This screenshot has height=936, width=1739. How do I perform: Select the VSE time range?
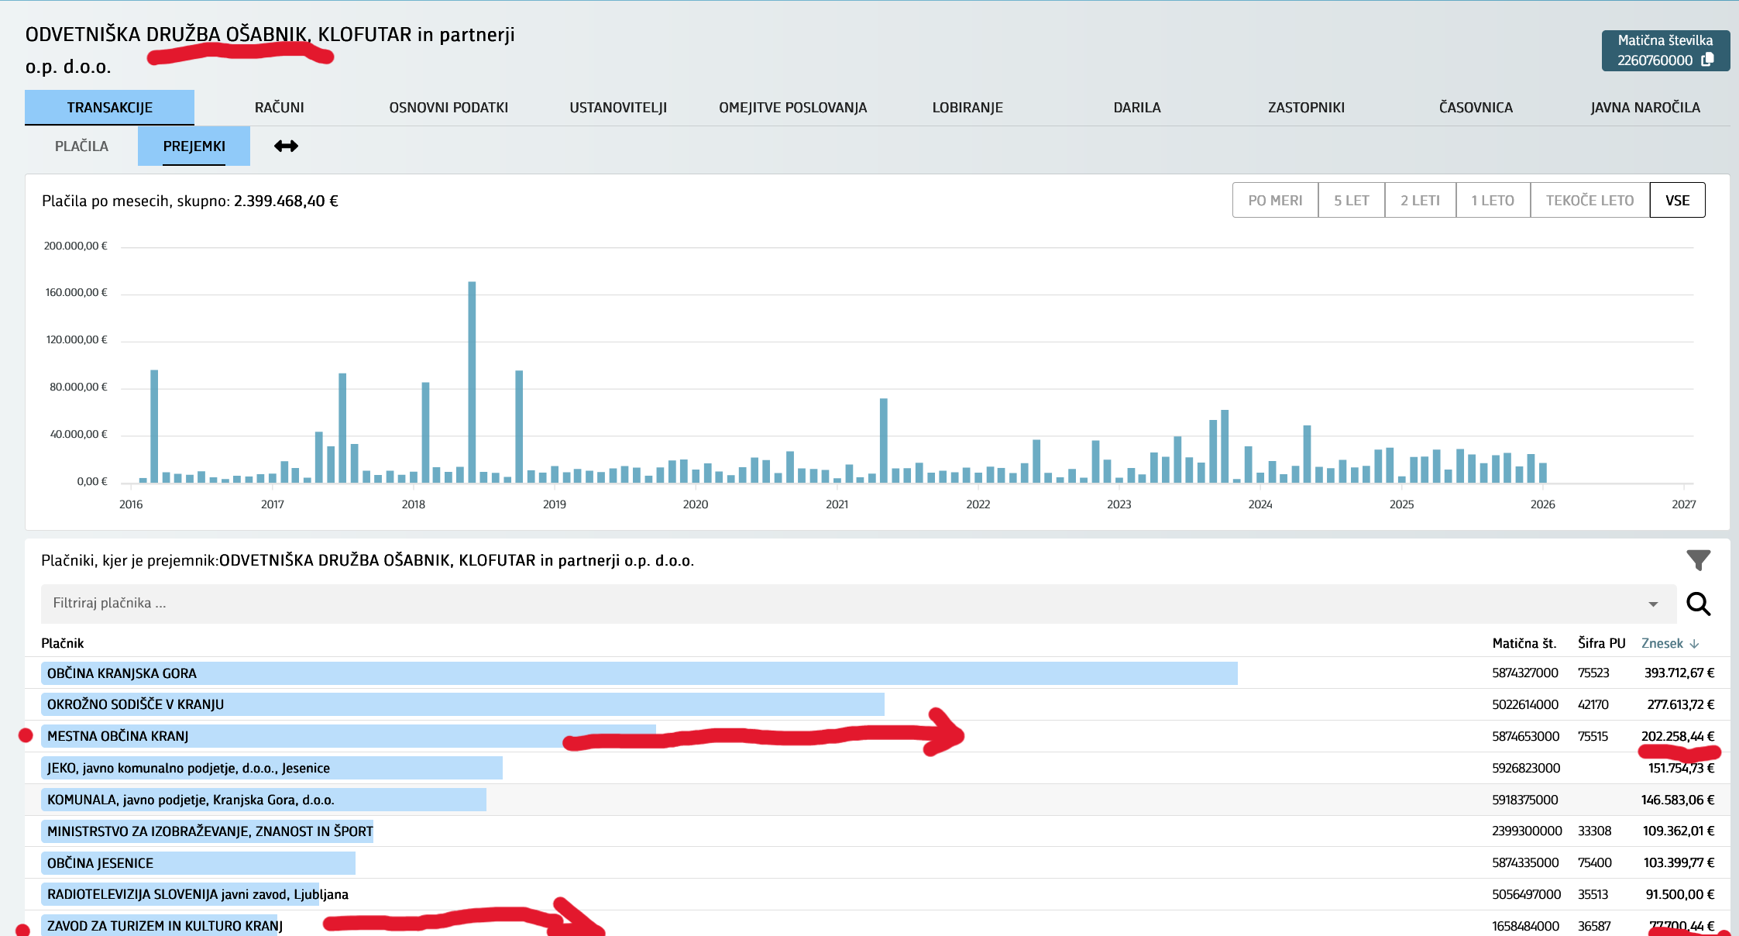click(x=1677, y=201)
